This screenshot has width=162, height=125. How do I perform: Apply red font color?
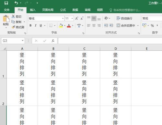click(69, 26)
